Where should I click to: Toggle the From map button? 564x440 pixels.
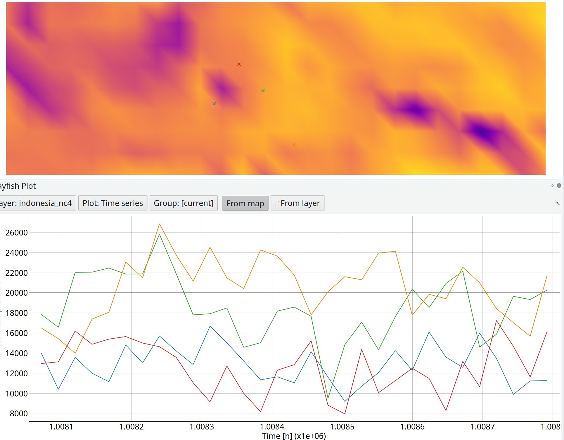[245, 203]
